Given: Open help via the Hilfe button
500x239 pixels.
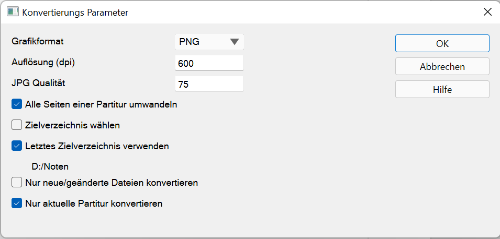Looking at the screenshot, I should [442, 90].
